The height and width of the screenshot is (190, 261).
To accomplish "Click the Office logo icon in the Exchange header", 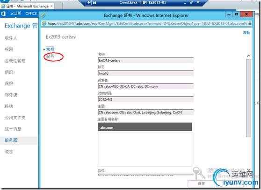I will pos(3,14).
